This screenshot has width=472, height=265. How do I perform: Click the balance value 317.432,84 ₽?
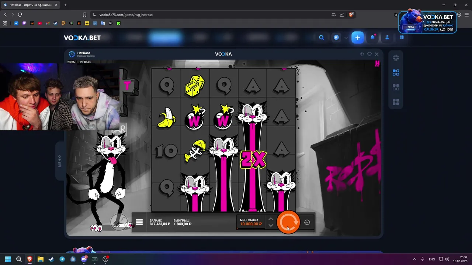tap(160, 224)
